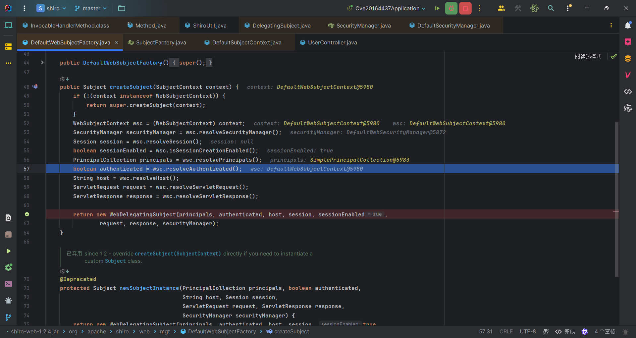Viewport: 636px width, 338px height.
Task: Open the Structure tool window icon
Action: [9, 46]
